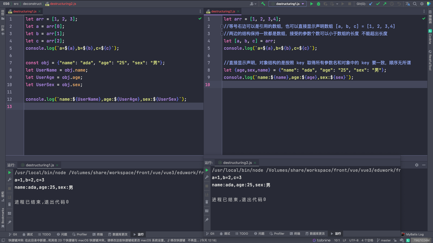The image size is (433, 243).
Task: Close the destructuring2.js editor tab
Action: click(238, 11)
